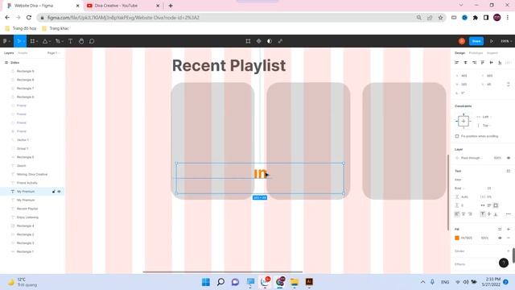
Task: Open horizontal constraint Left dropdown
Action: point(486,117)
